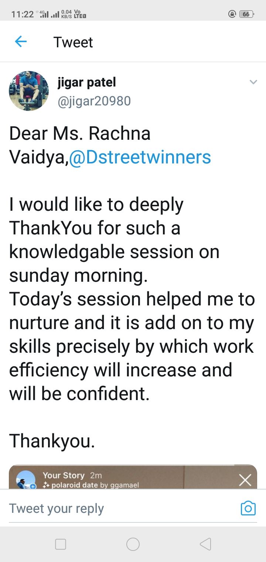Expand tweet options chevron menu
Viewport: 266px width, 562px height.
coord(253,82)
